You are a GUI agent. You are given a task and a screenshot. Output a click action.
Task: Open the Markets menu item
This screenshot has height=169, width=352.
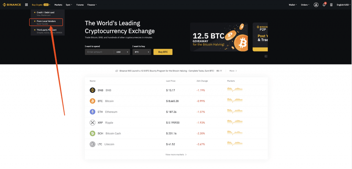(x=58, y=5)
